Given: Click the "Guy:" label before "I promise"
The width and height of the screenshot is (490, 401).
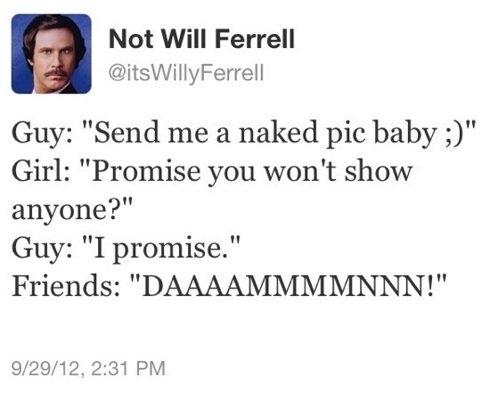Looking at the screenshot, I should tap(41, 250).
